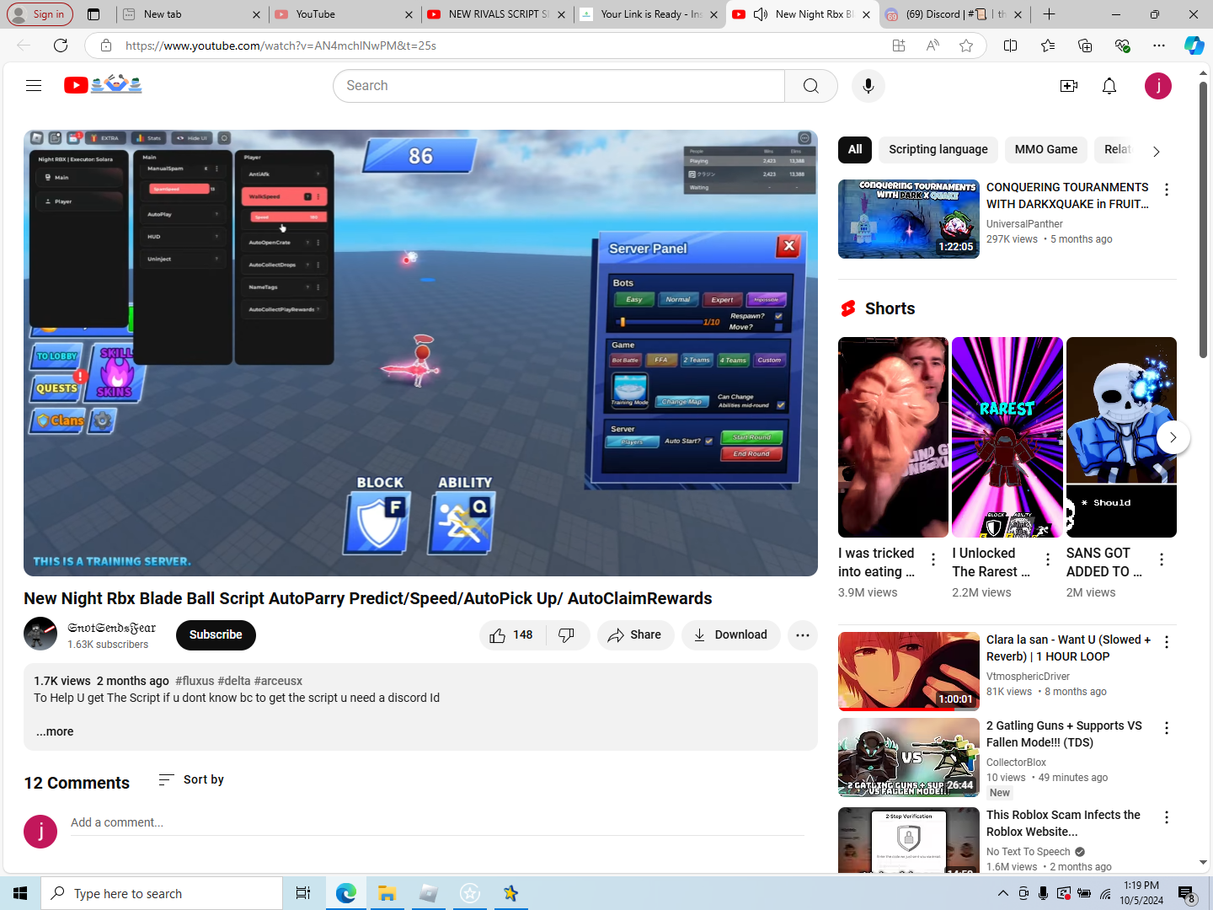Open the #arceusx hashtag link
The width and height of the screenshot is (1213, 910).
pyautogui.click(x=278, y=681)
